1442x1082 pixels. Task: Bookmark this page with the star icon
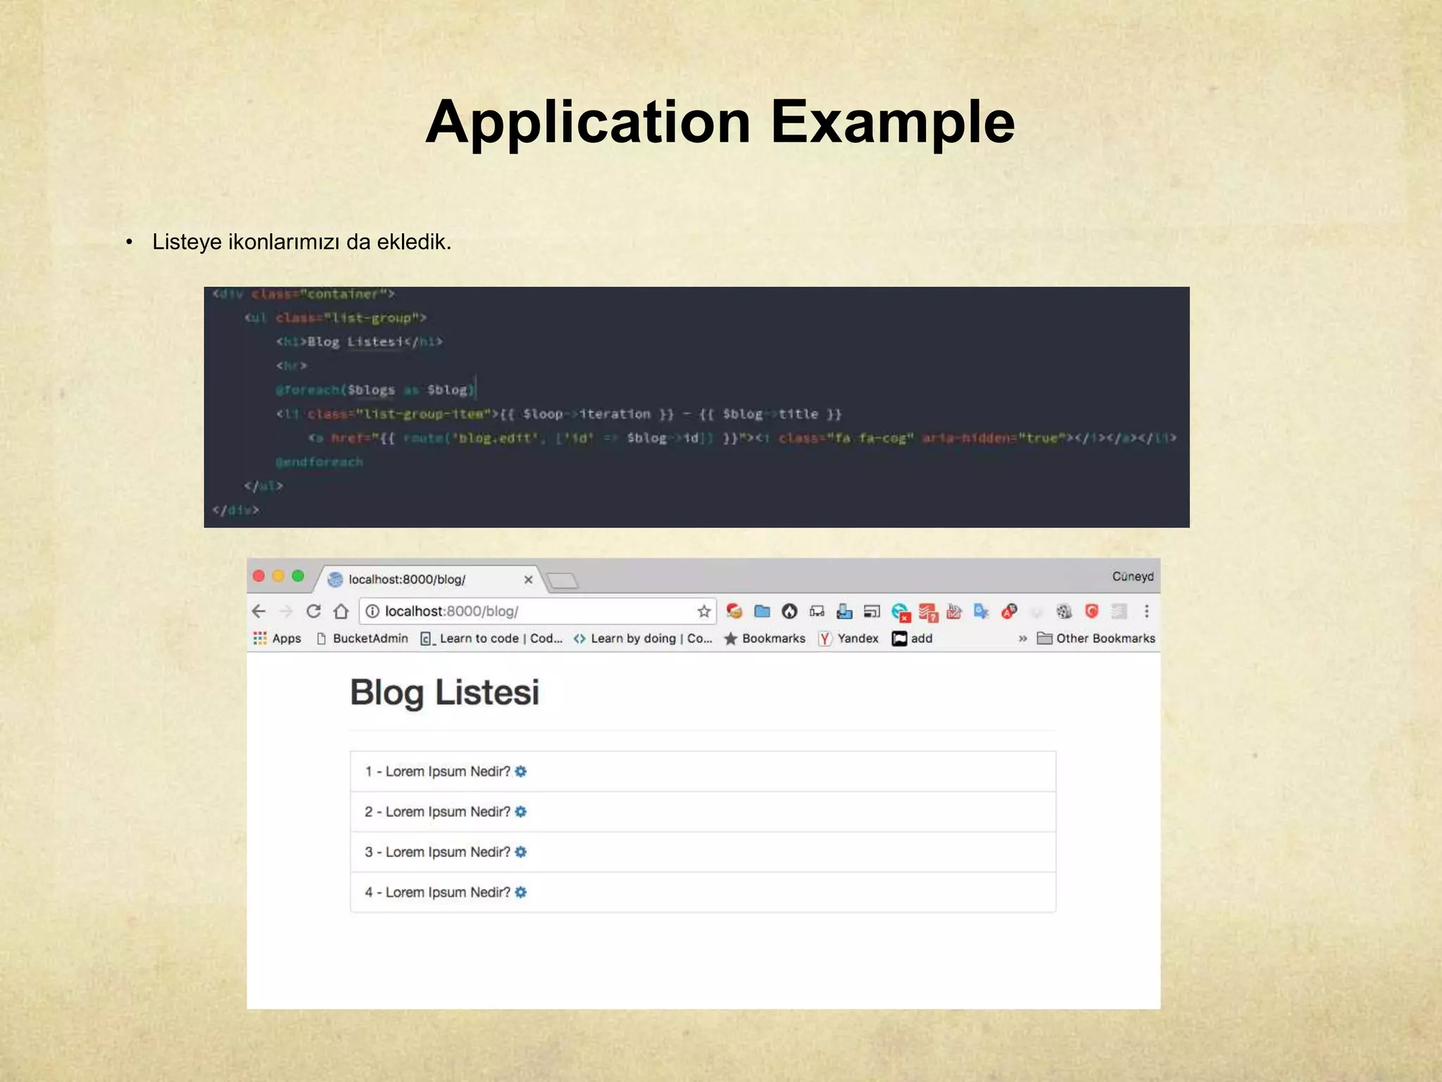click(x=703, y=611)
